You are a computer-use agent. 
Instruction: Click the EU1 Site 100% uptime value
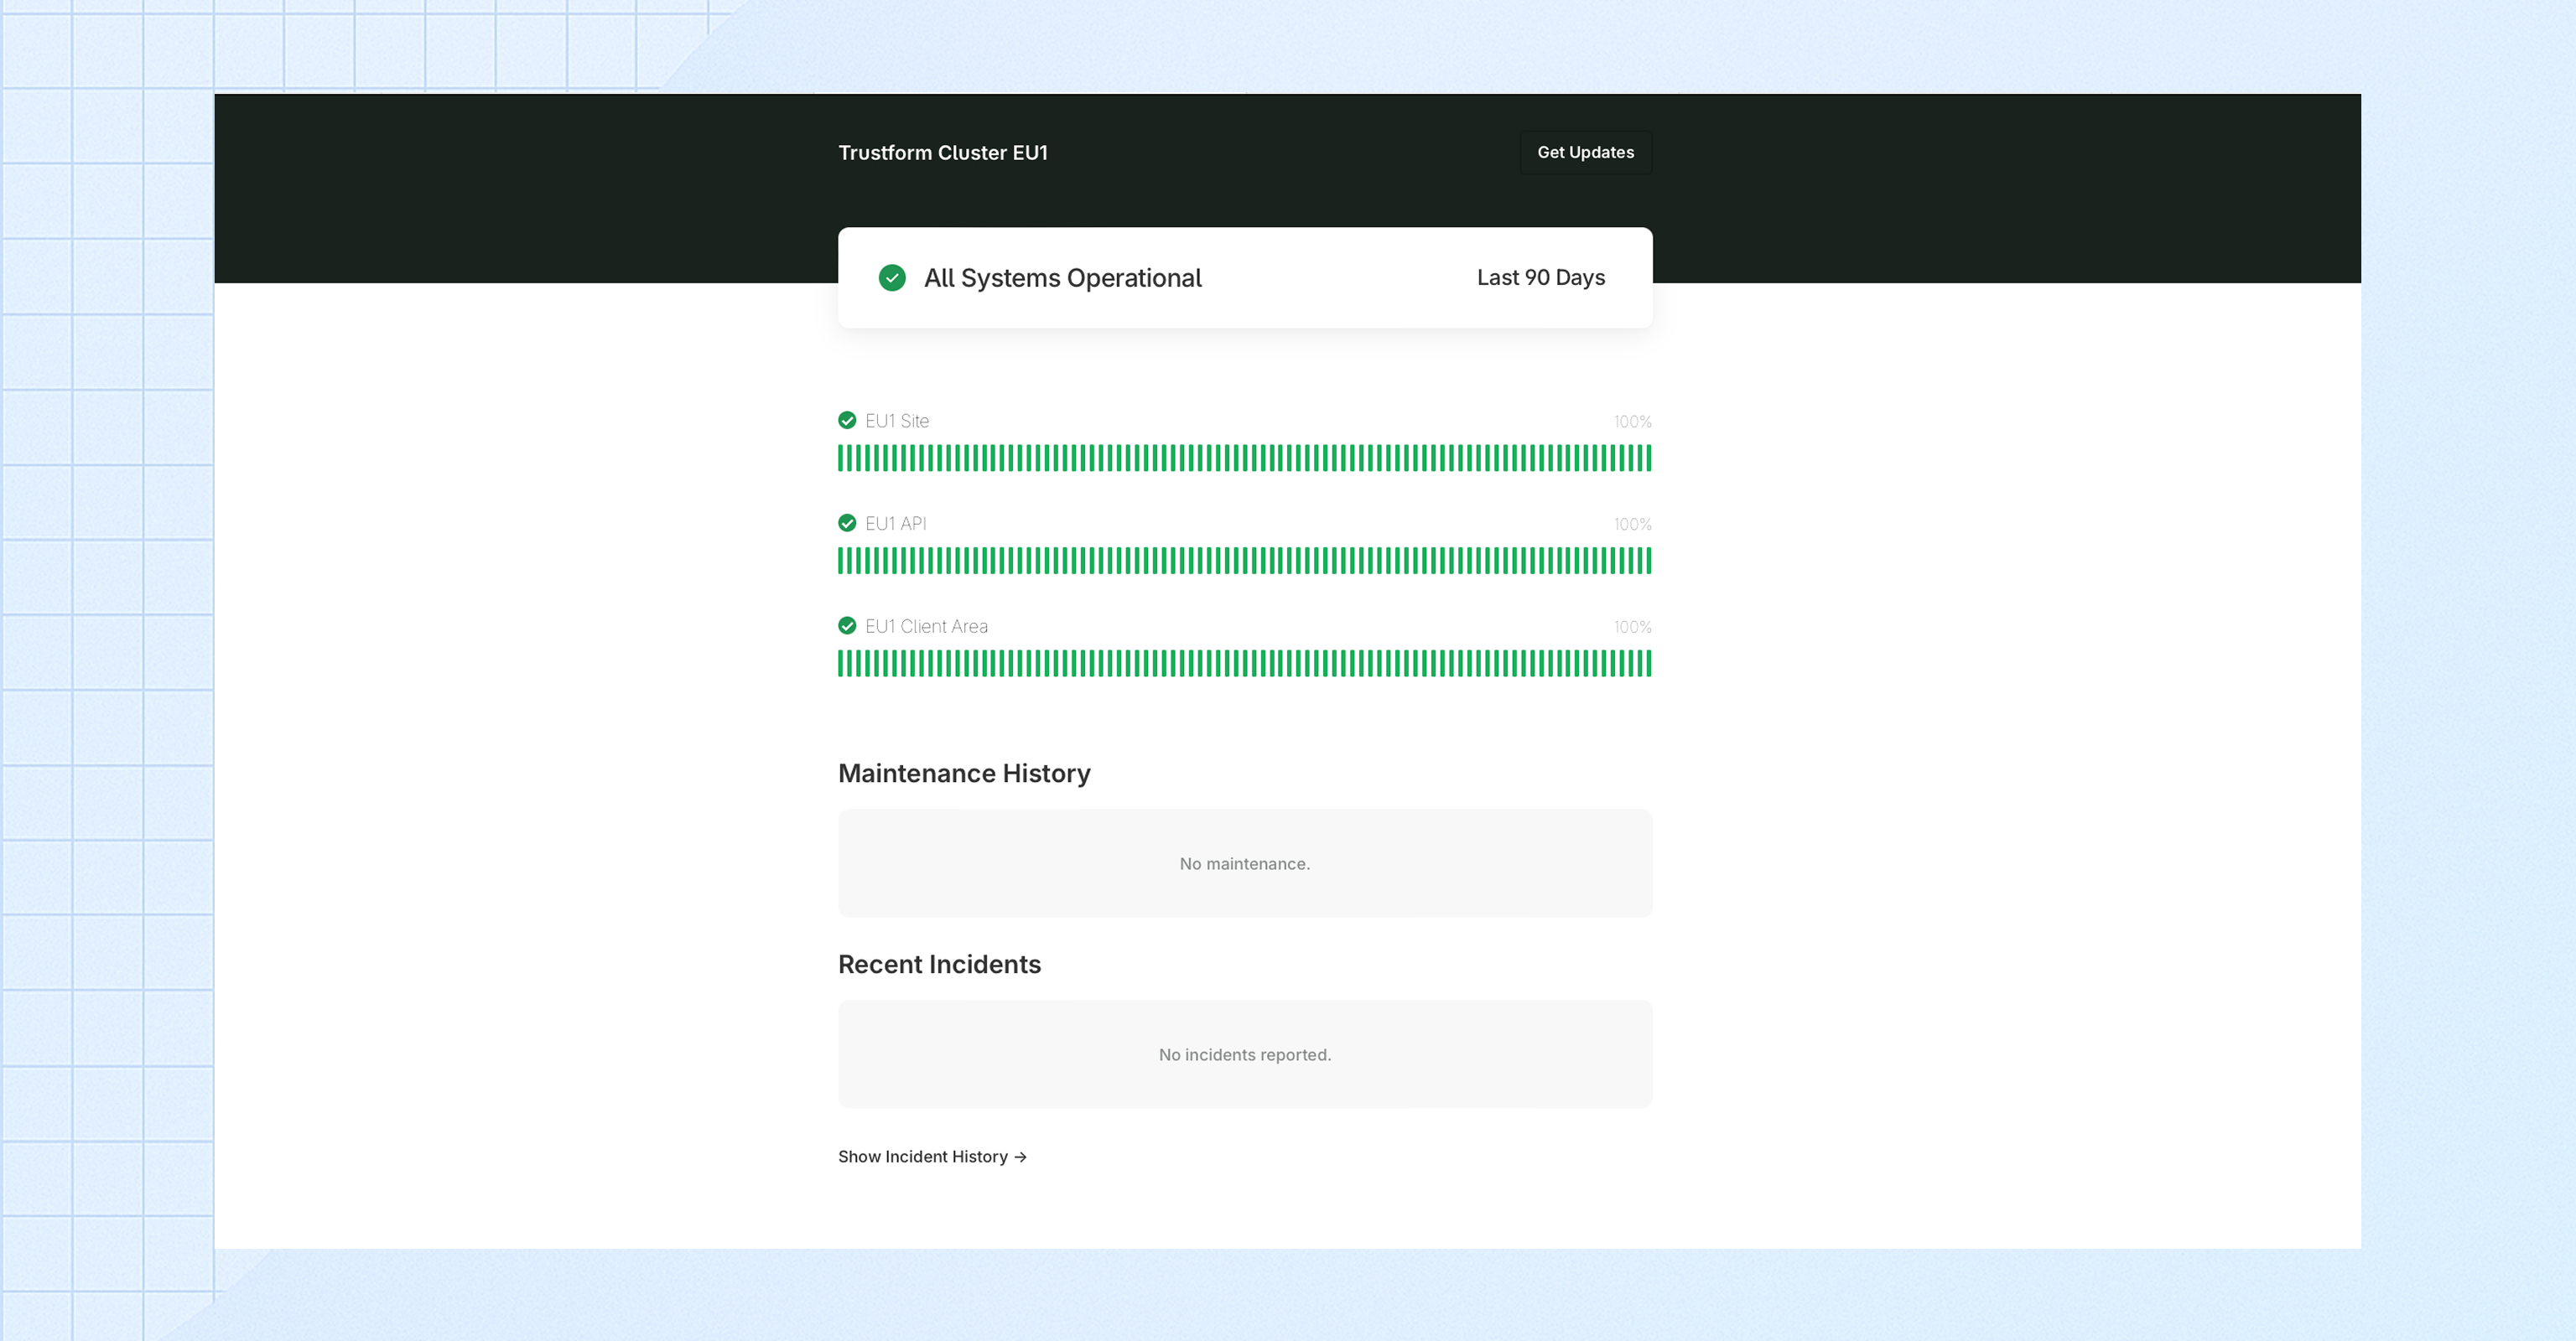(1632, 422)
